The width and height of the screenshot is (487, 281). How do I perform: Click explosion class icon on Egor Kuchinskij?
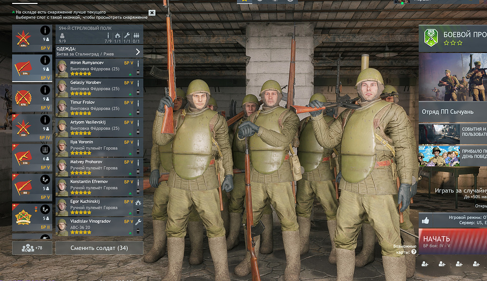tap(138, 202)
